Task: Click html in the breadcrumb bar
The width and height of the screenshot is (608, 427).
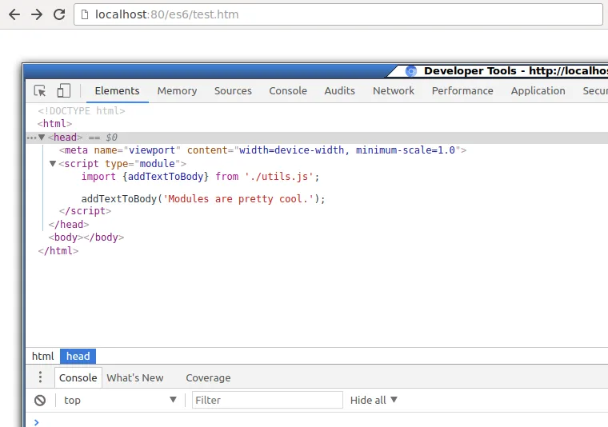Action: point(42,356)
